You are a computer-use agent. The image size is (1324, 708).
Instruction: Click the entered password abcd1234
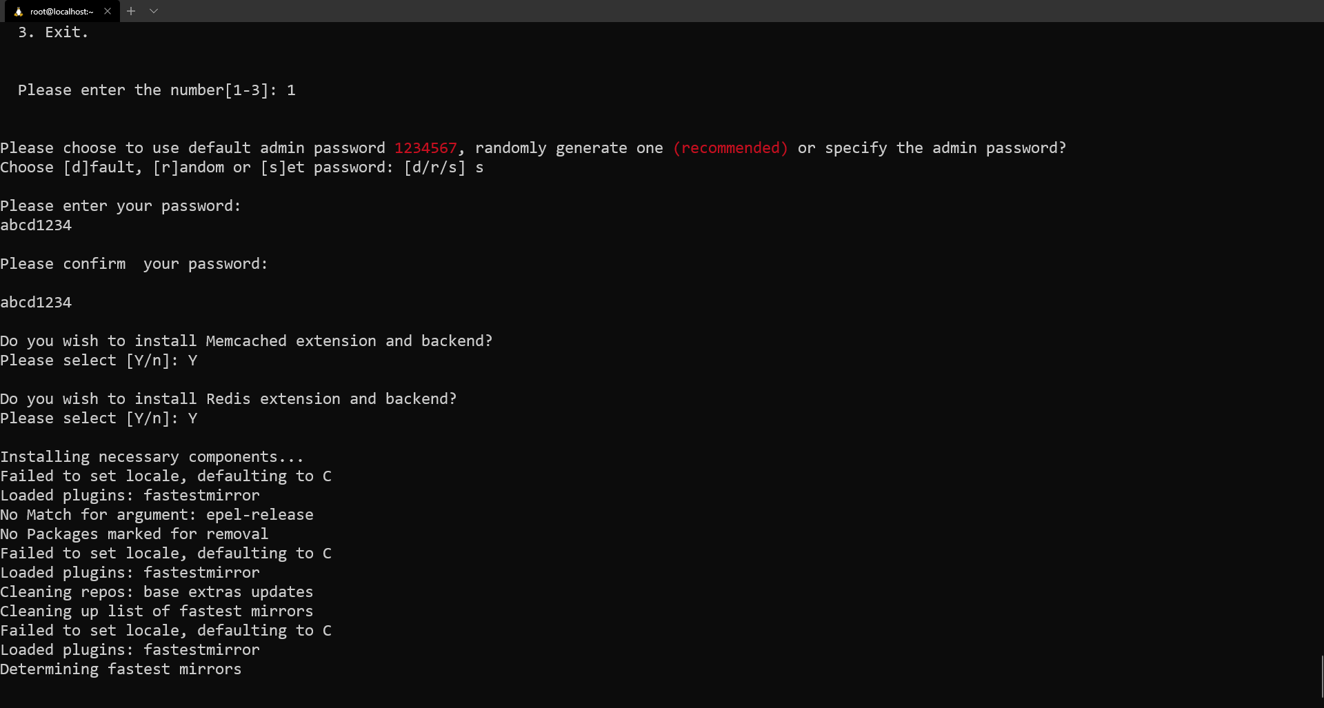36,225
